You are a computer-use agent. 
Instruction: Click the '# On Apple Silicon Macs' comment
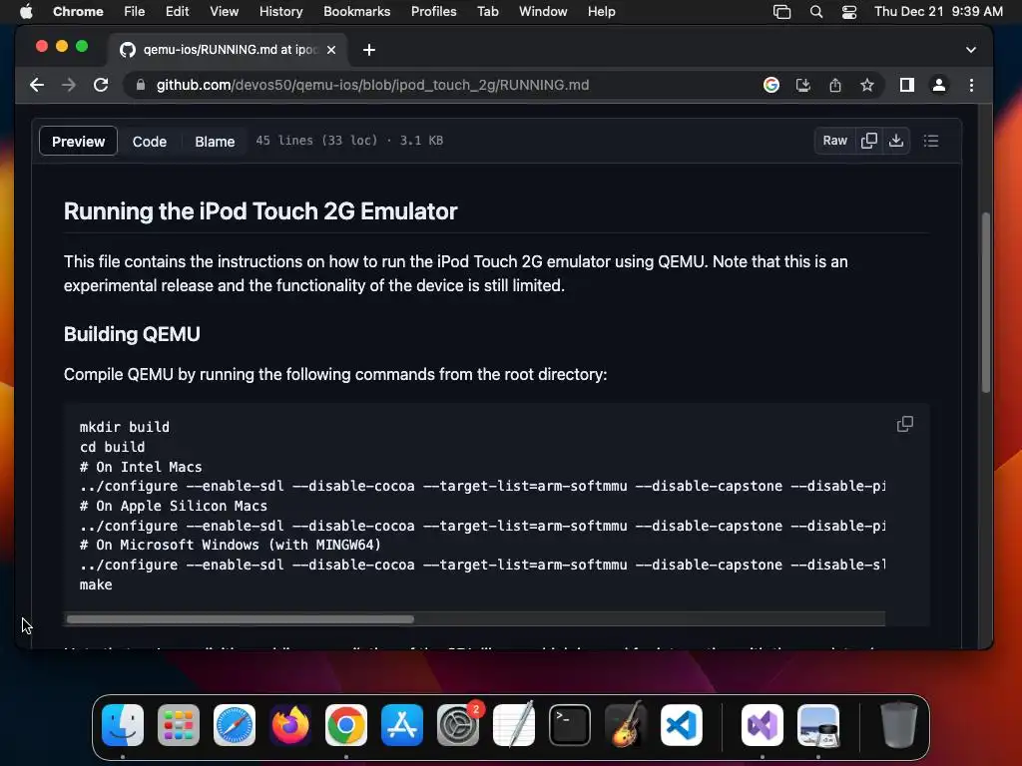(x=174, y=506)
